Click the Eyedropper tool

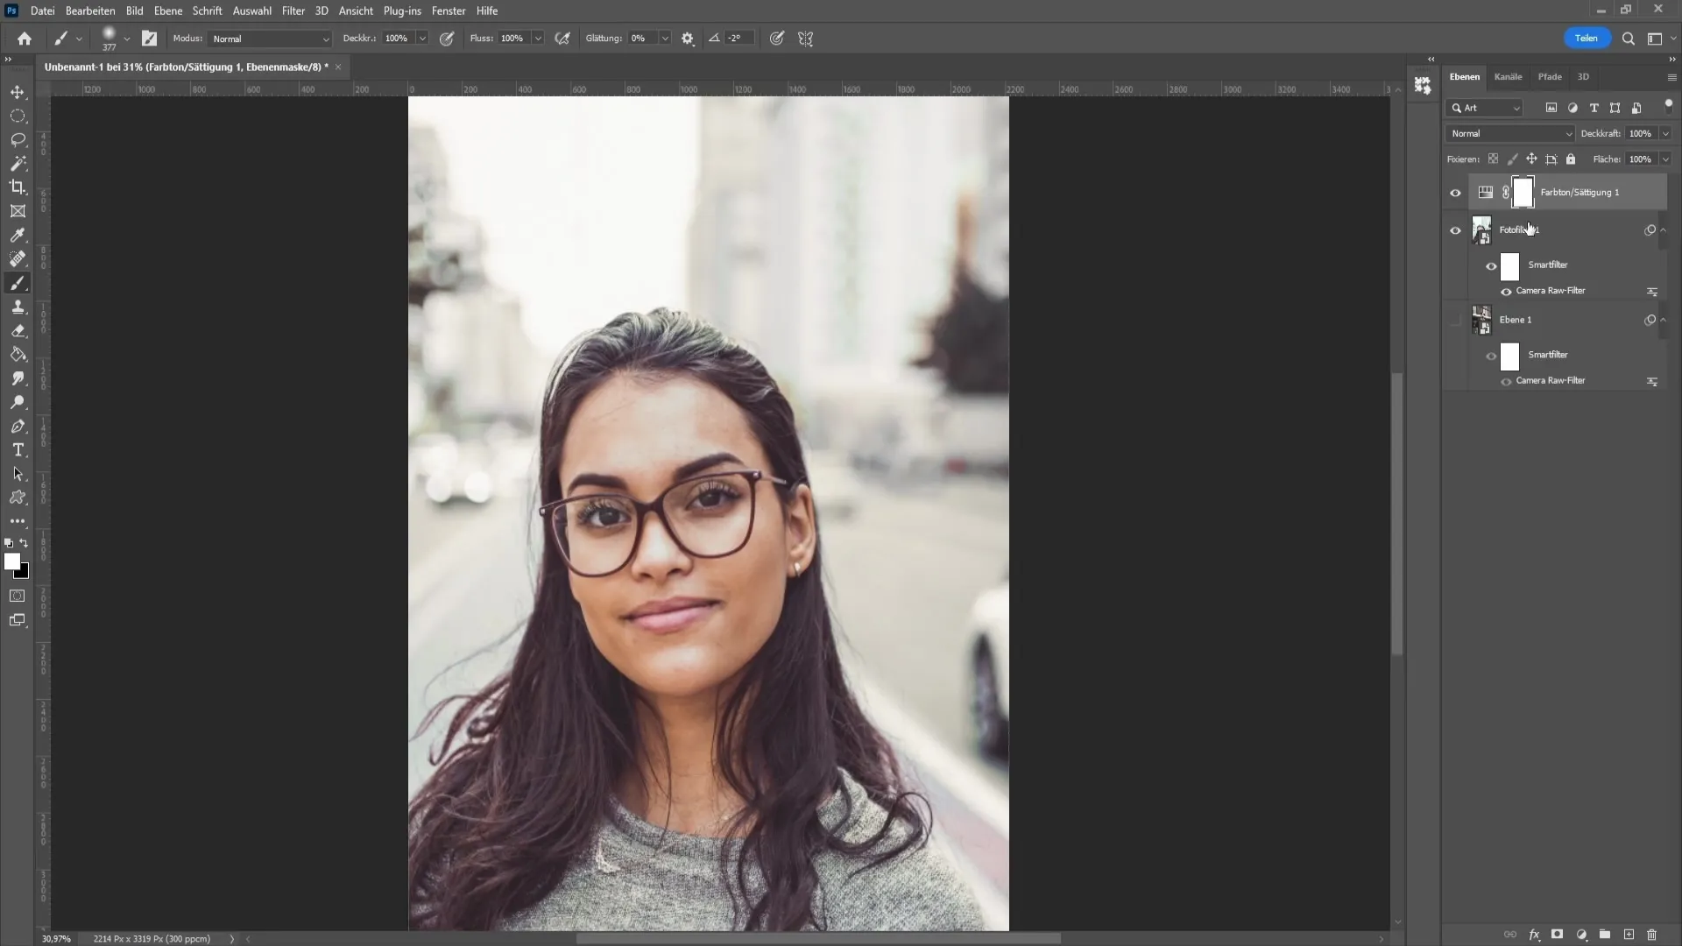click(18, 236)
